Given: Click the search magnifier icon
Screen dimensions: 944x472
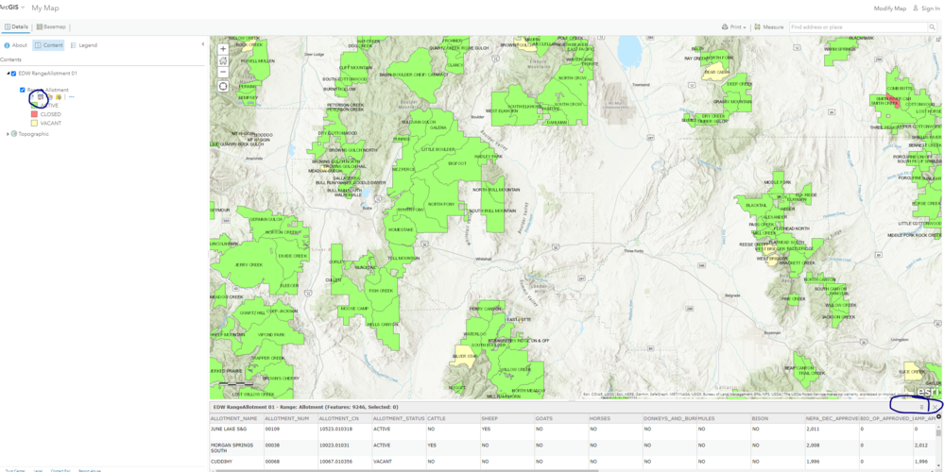Looking at the screenshot, I should pos(932,27).
